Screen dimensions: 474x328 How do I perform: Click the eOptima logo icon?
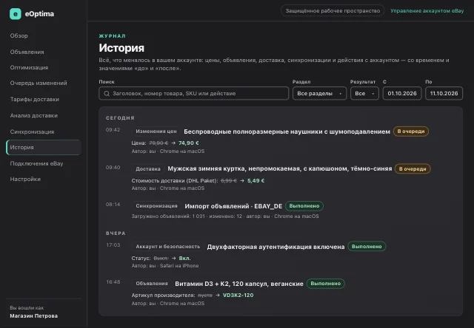click(15, 14)
